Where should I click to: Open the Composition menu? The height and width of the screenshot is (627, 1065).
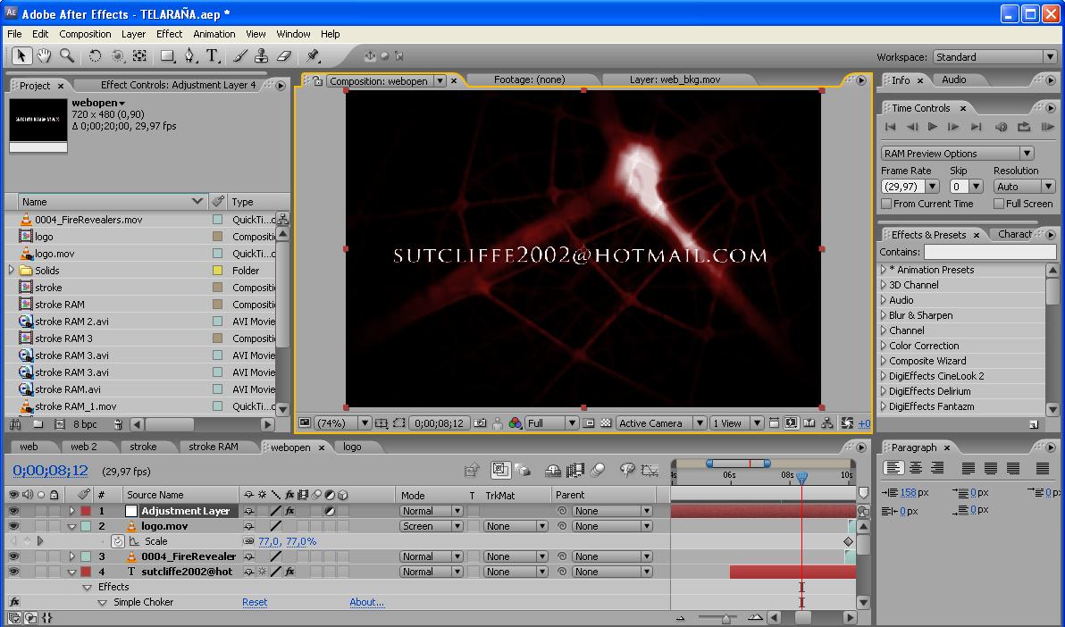click(85, 34)
